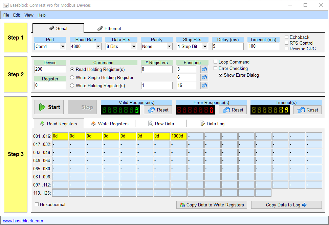Open the File menu

point(6,15)
